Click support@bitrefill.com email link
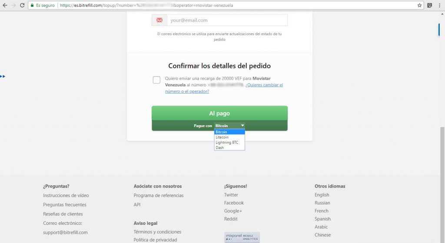 click(65, 232)
